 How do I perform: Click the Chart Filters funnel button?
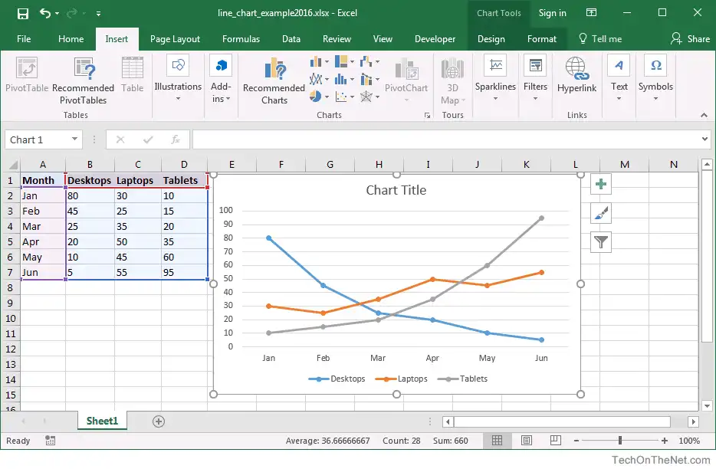(601, 242)
